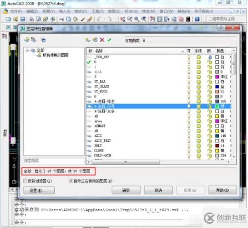Viewport: 248px width, 228px height.
Task: Uncheck the indicate layers in use checkbox
Action: pyautogui.click(x=71, y=181)
